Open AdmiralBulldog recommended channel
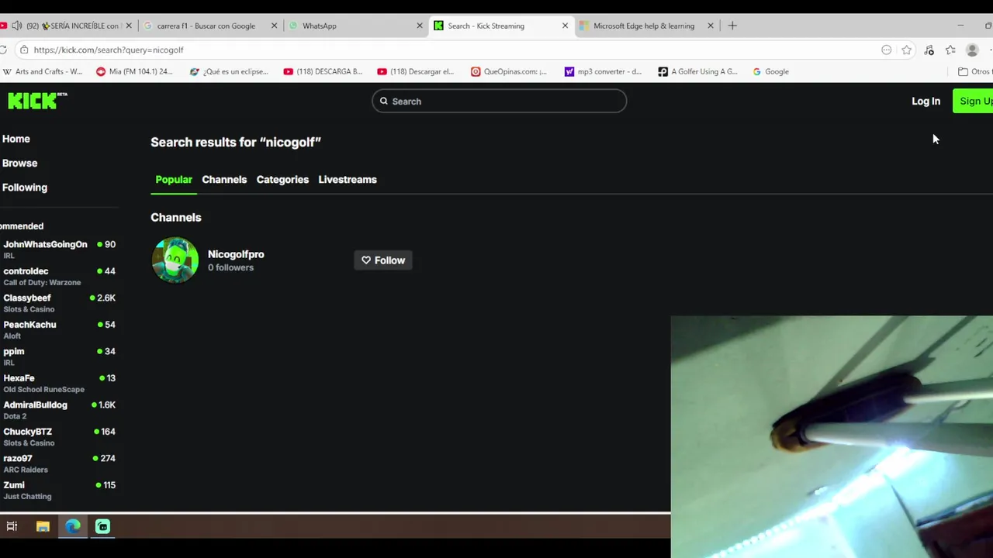The width and height of the screenshot is (993, 558). click(x=59, y=409)
